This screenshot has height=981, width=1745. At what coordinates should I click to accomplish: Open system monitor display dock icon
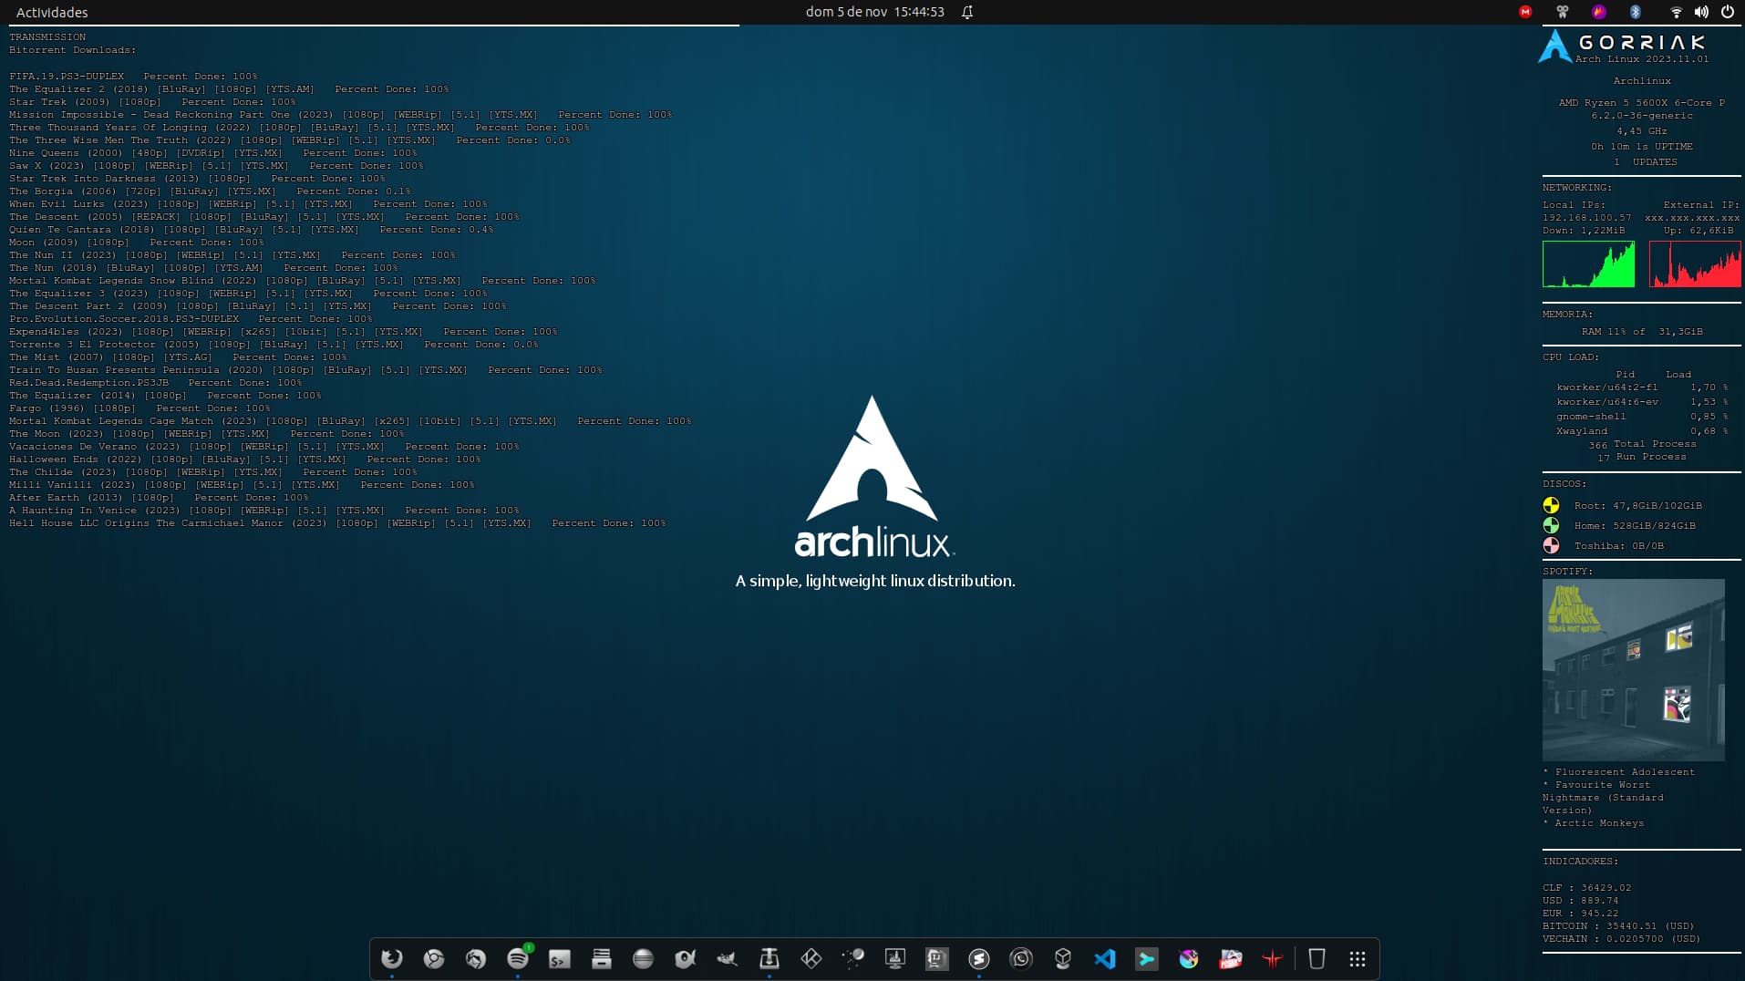click(x=895, y=958)
